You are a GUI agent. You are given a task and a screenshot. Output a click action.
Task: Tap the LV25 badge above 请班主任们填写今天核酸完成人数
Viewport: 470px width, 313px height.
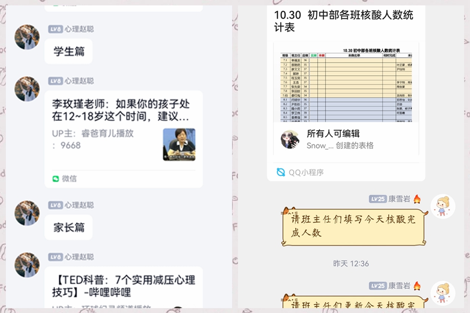[377, 199]
